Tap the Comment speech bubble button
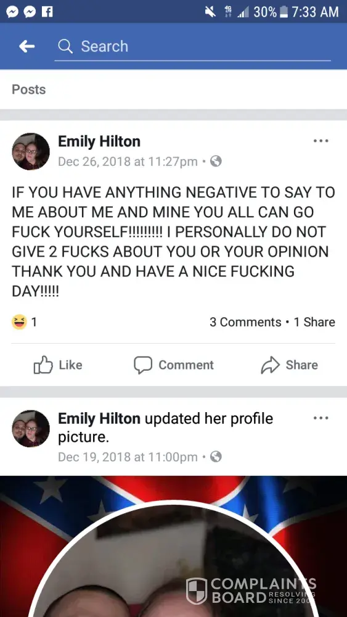The image size is (347, 617). tap(173, 365)
